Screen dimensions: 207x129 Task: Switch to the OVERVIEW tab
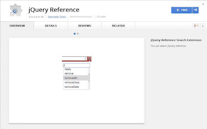tap(17, 26)
